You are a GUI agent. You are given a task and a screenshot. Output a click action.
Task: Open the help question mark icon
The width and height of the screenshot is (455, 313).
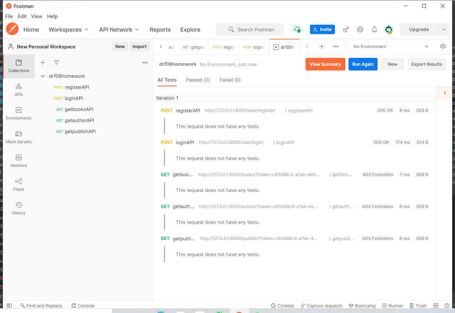[447, 306]
